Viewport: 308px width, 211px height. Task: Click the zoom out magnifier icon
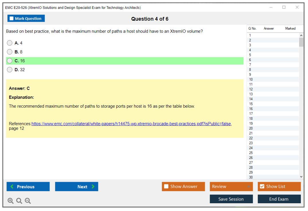point(28,201)
